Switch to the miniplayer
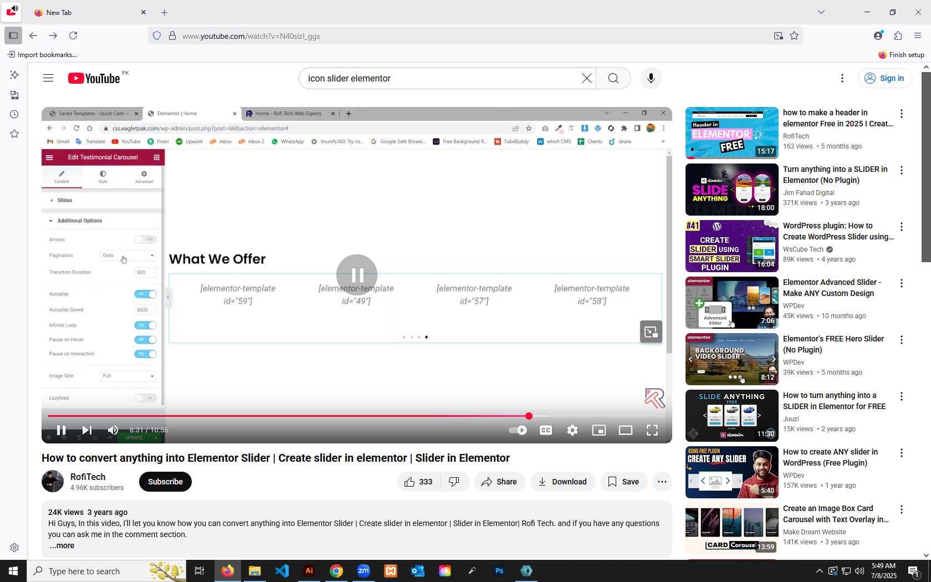931x582 pixels. tap(599, 430)
